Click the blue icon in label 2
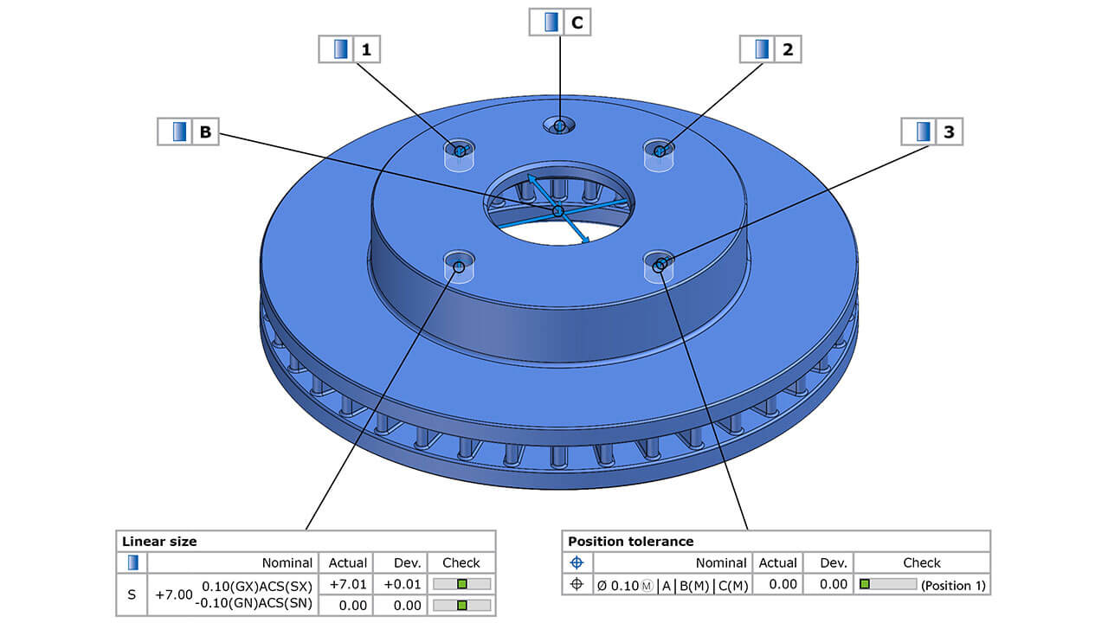Image resolution: width=1108 pixels, height=623 pixels. pyautogui.click(x=761, y=50)
